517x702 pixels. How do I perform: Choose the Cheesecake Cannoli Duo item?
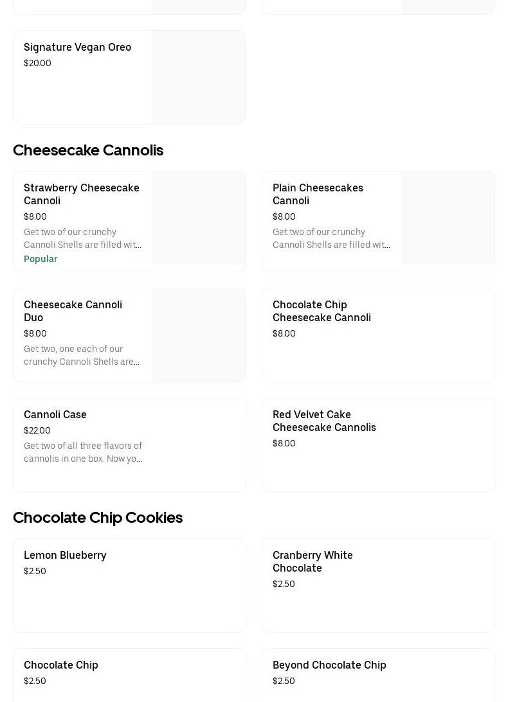73,311
